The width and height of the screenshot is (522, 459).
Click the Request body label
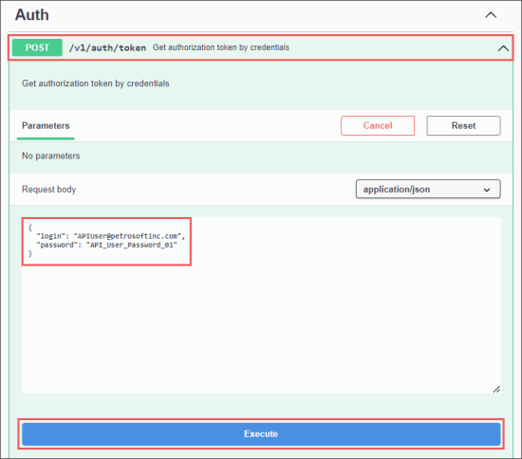(x=49, y=190)
